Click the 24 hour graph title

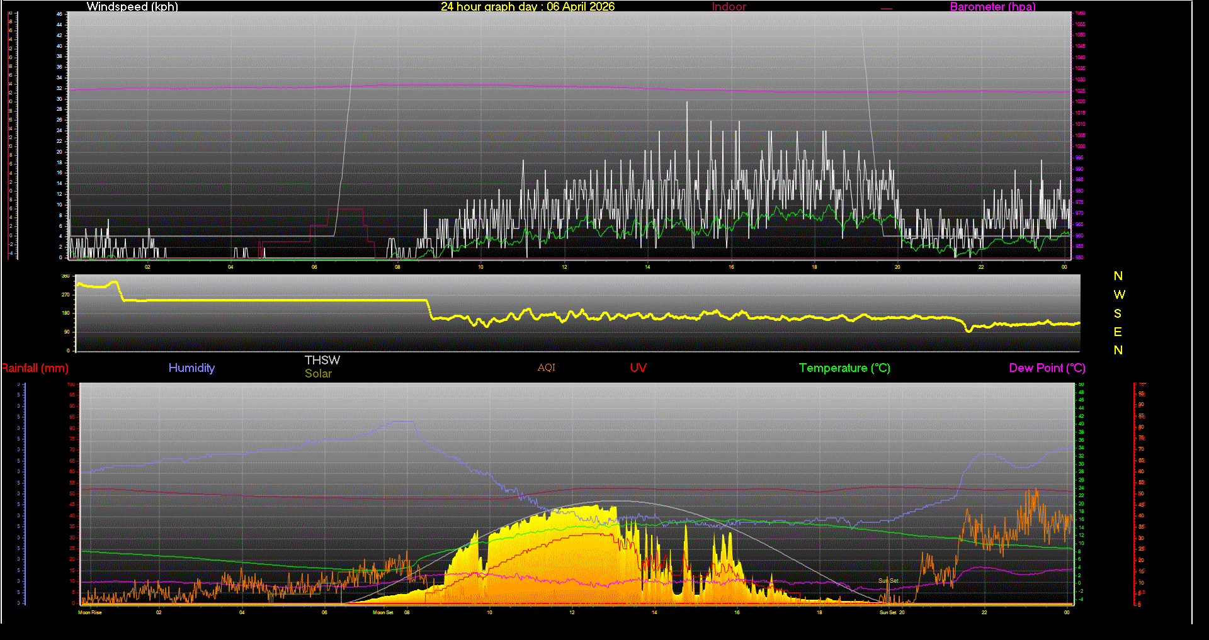pyautogui.click(x=528, y=7)
